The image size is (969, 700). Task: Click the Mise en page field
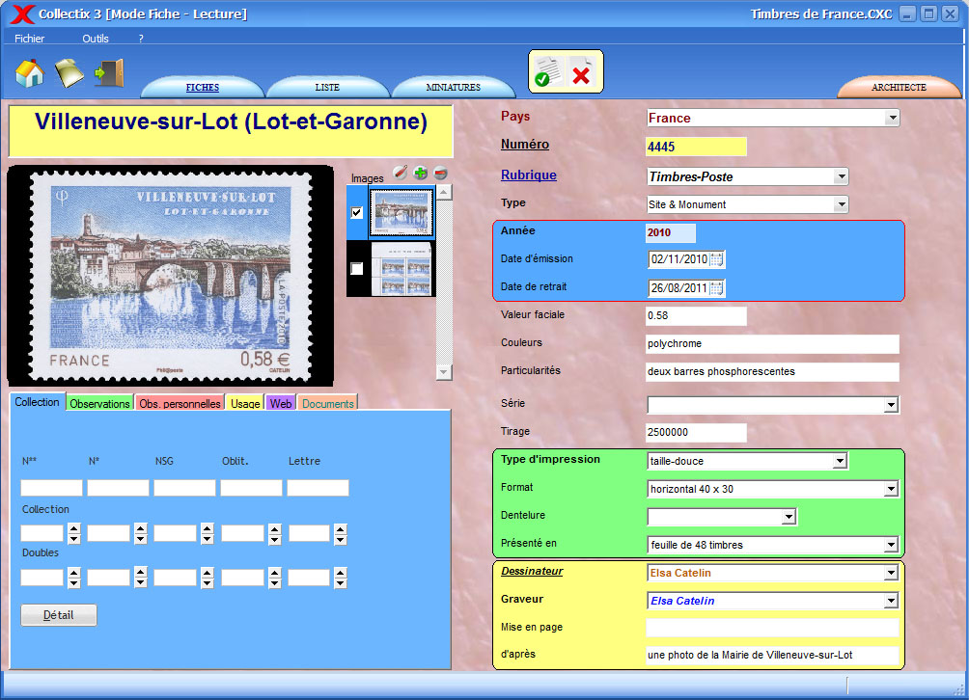pyautogui.click(x=772, y=628)
